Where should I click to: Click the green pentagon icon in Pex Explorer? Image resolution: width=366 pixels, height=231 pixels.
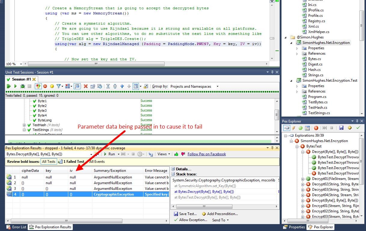point(300,128)
